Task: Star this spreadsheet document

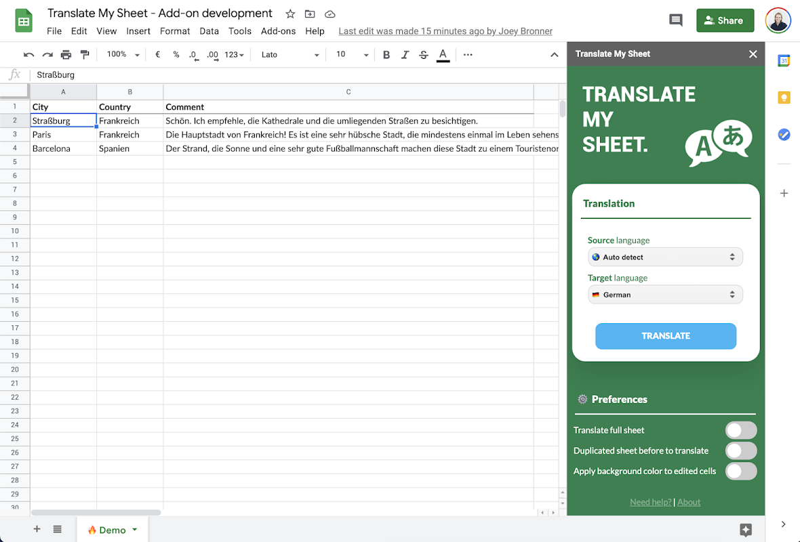Action: click(290, 14)
